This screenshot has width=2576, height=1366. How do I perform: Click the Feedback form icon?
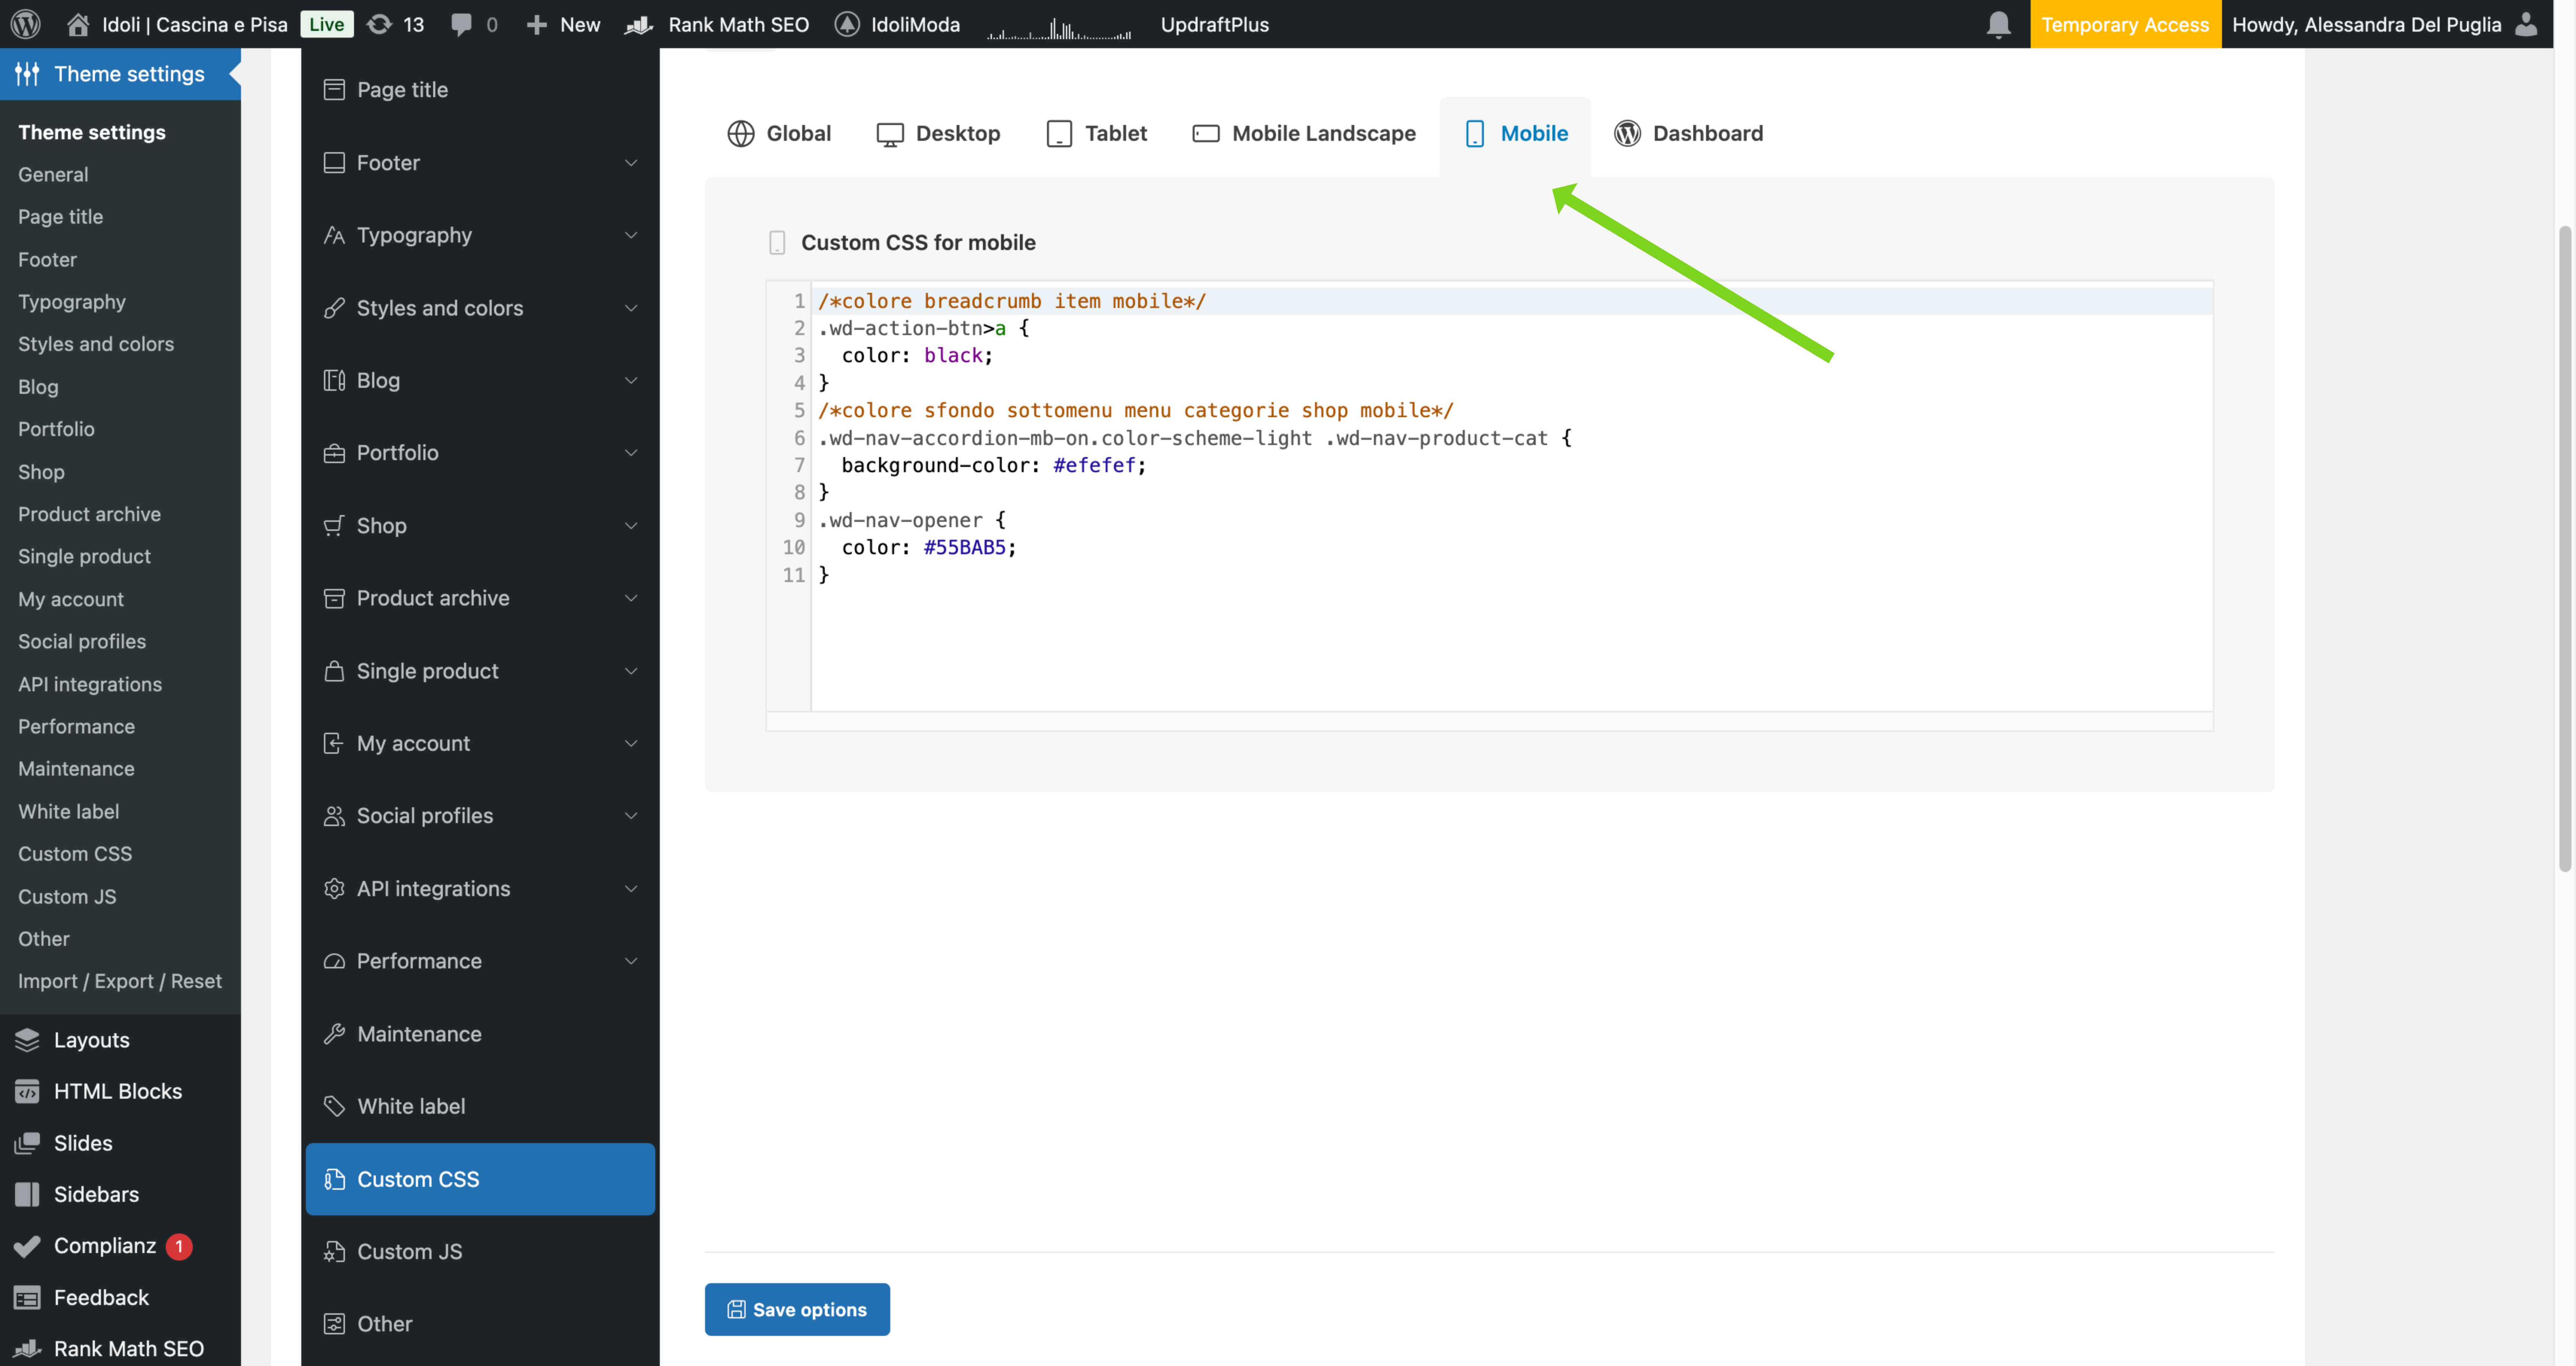coord(27,1297)
